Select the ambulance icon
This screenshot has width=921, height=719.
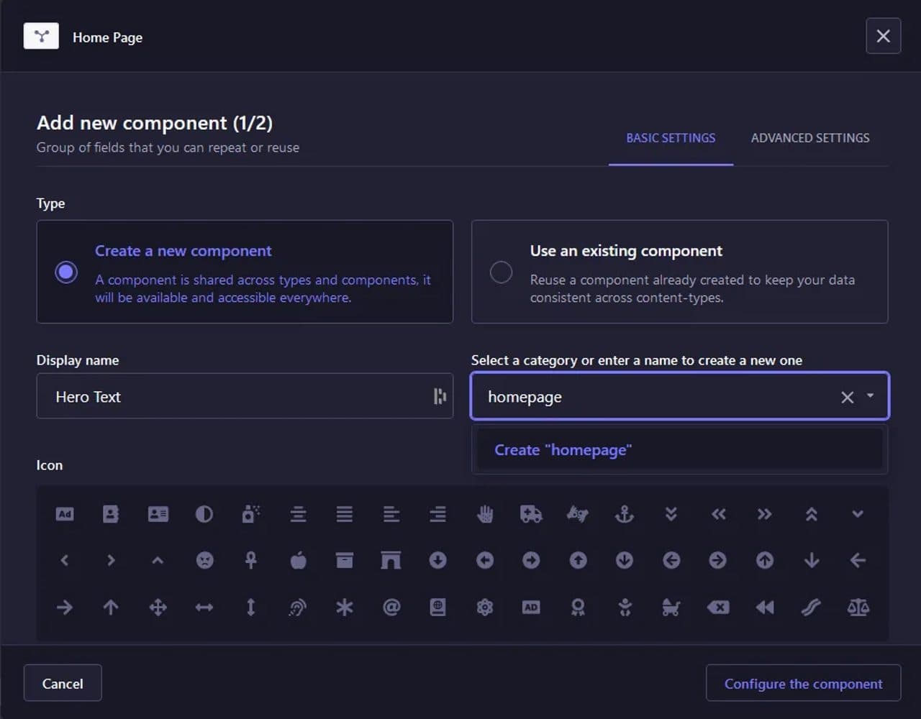[x=531, y=514]
